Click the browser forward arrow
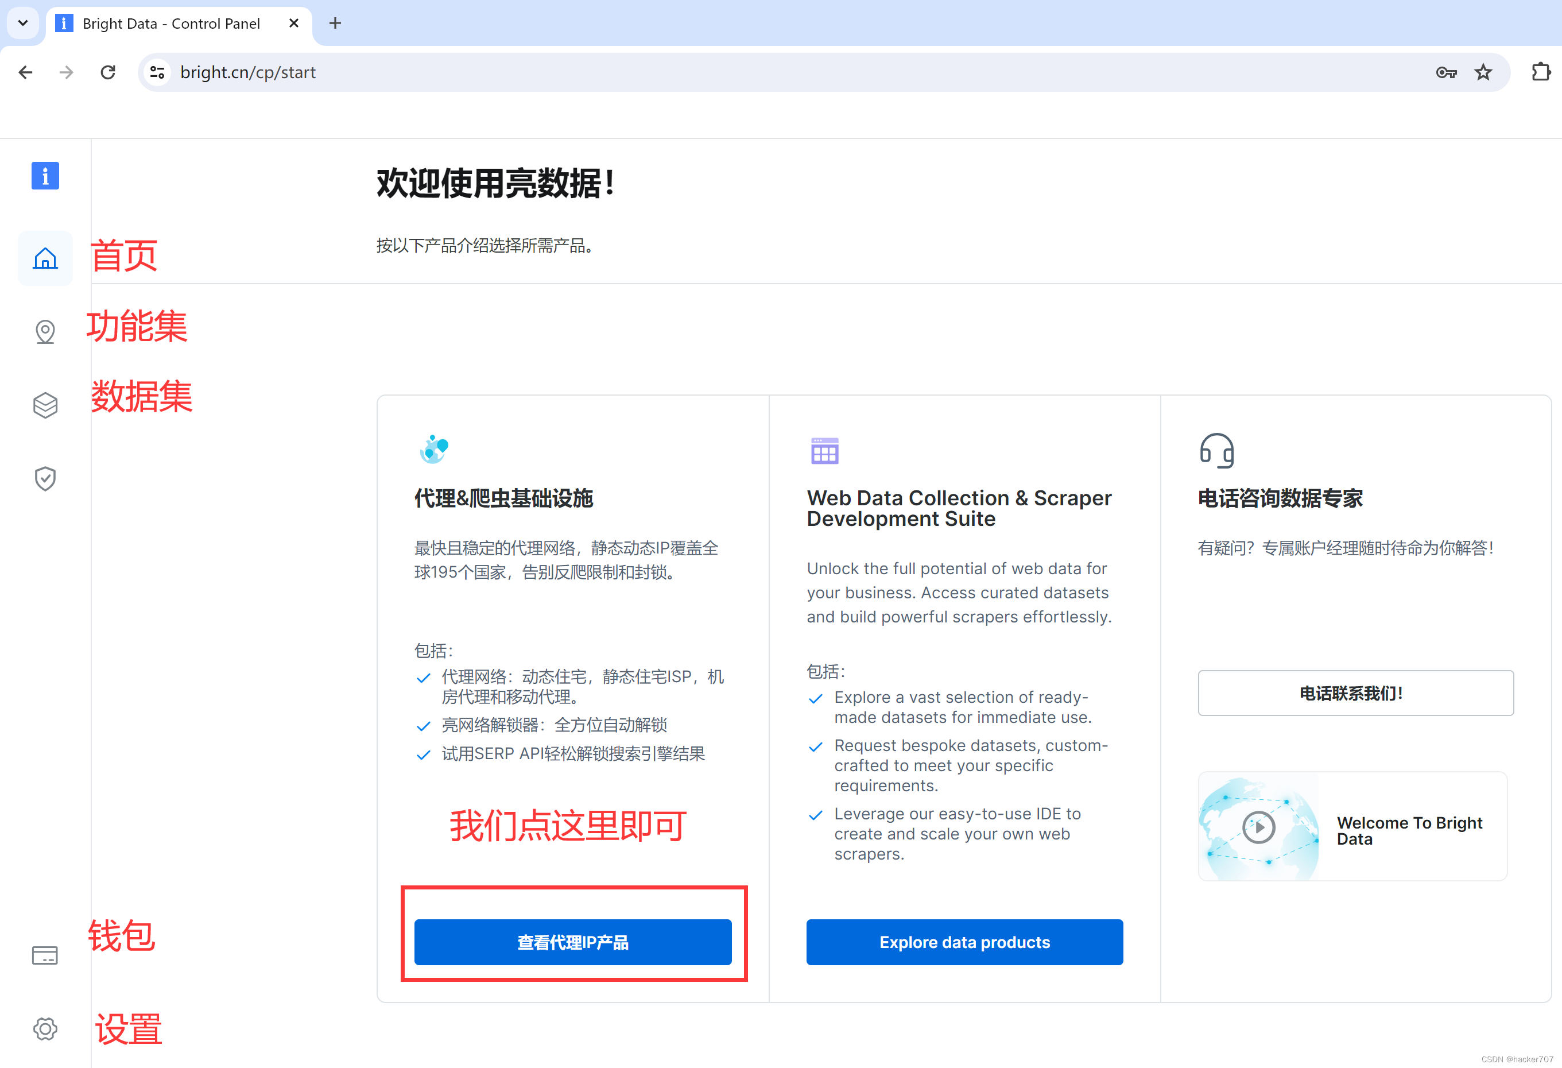The image size is (1562, 1068). click(x=66, y=72)
